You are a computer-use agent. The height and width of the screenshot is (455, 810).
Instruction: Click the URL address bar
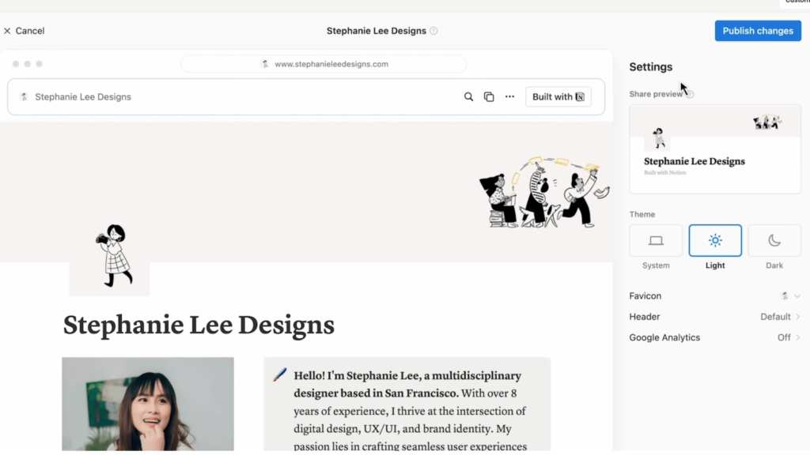324,64
